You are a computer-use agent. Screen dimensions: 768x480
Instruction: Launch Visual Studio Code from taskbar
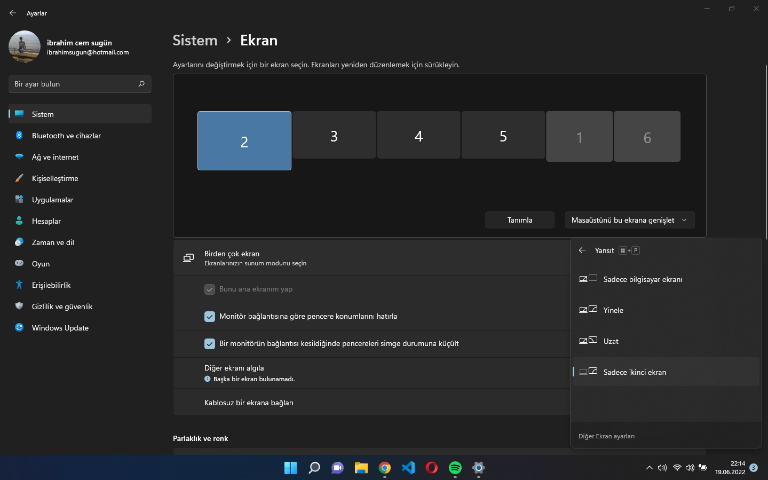[408, 468]
